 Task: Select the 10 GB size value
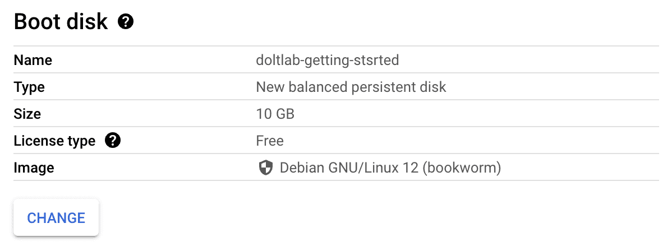[275, 114]
